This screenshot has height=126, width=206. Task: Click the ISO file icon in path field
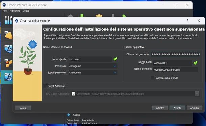[x=74, y=94]
